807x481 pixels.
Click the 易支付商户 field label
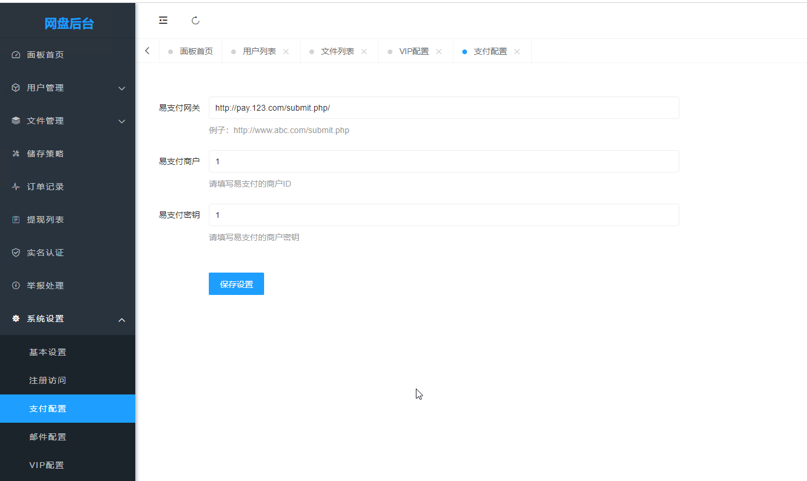(x=179, y=161)
